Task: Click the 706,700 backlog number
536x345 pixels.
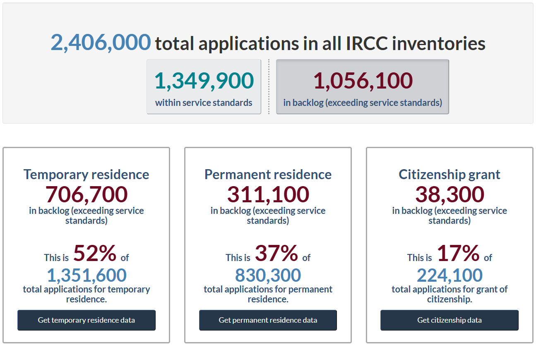Action: point(87,194)
